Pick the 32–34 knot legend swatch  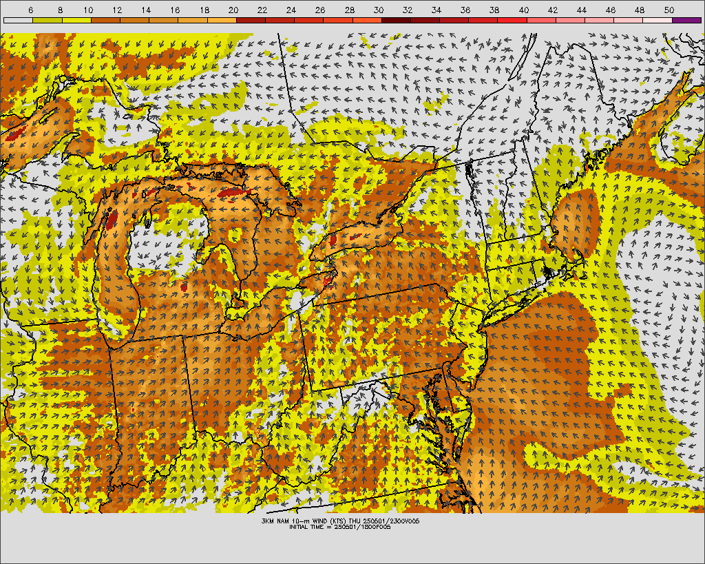(425, 20)
